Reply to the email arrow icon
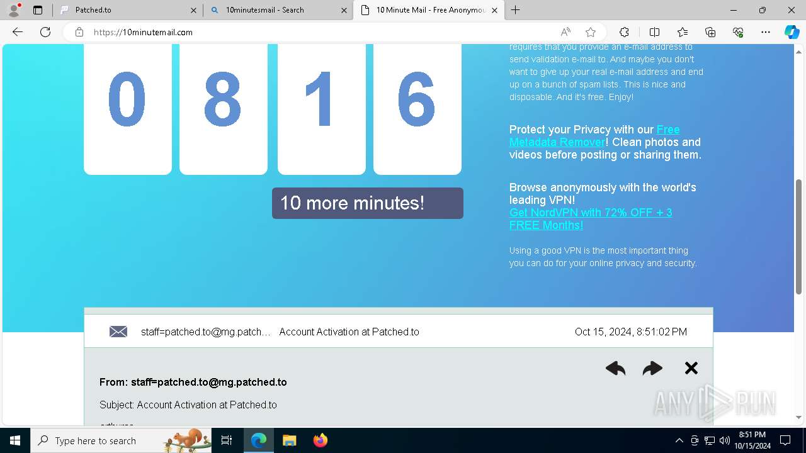Image resolution: width=806 pixels, height=453 pixels. (x=615, y=368)
